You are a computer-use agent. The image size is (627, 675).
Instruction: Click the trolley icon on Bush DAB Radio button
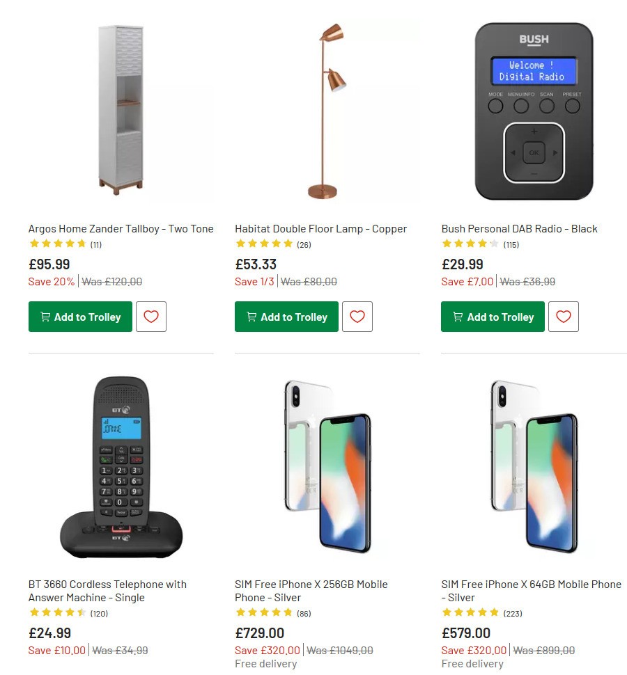pos(458,317)
